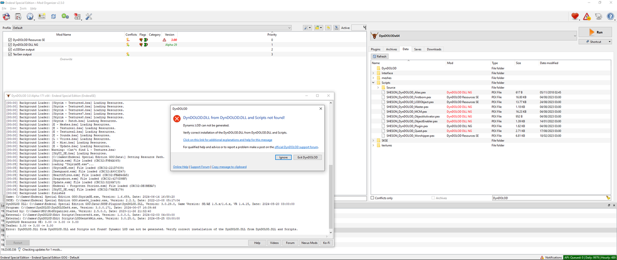
Task: Click conflict icon on DynDOLOD Resources SE row
Action: (x=128, y=39)
